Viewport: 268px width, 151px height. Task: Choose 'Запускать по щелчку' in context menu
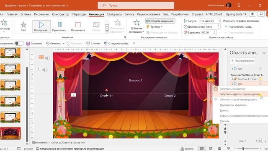(240, 89)
